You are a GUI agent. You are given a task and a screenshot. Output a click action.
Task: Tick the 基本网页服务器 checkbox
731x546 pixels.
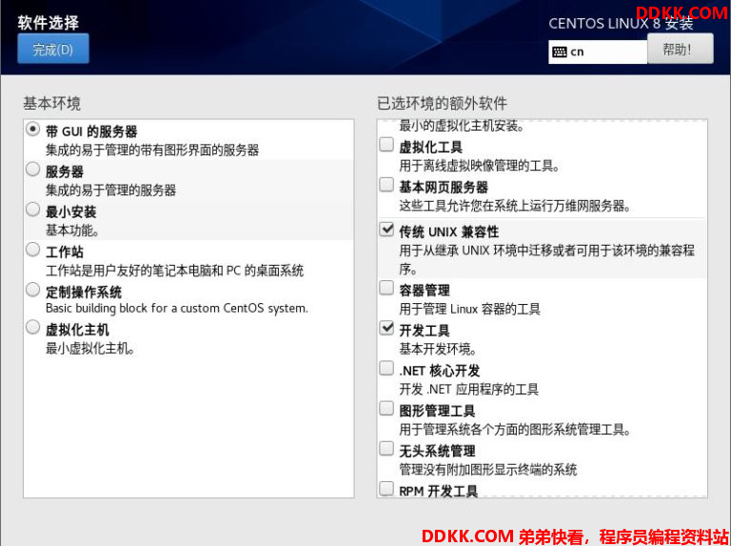[x=386, y=185]
